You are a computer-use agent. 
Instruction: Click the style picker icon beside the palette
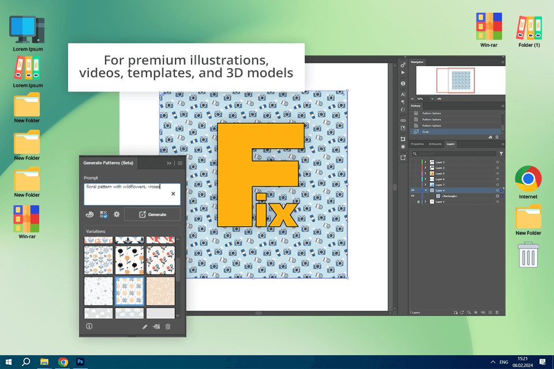click(x=103, y=214)
